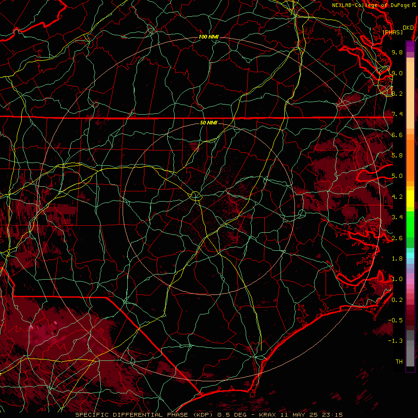Screen dimensions: 418x418
Task: Click the 7.4 scale value
Action: 397,114
